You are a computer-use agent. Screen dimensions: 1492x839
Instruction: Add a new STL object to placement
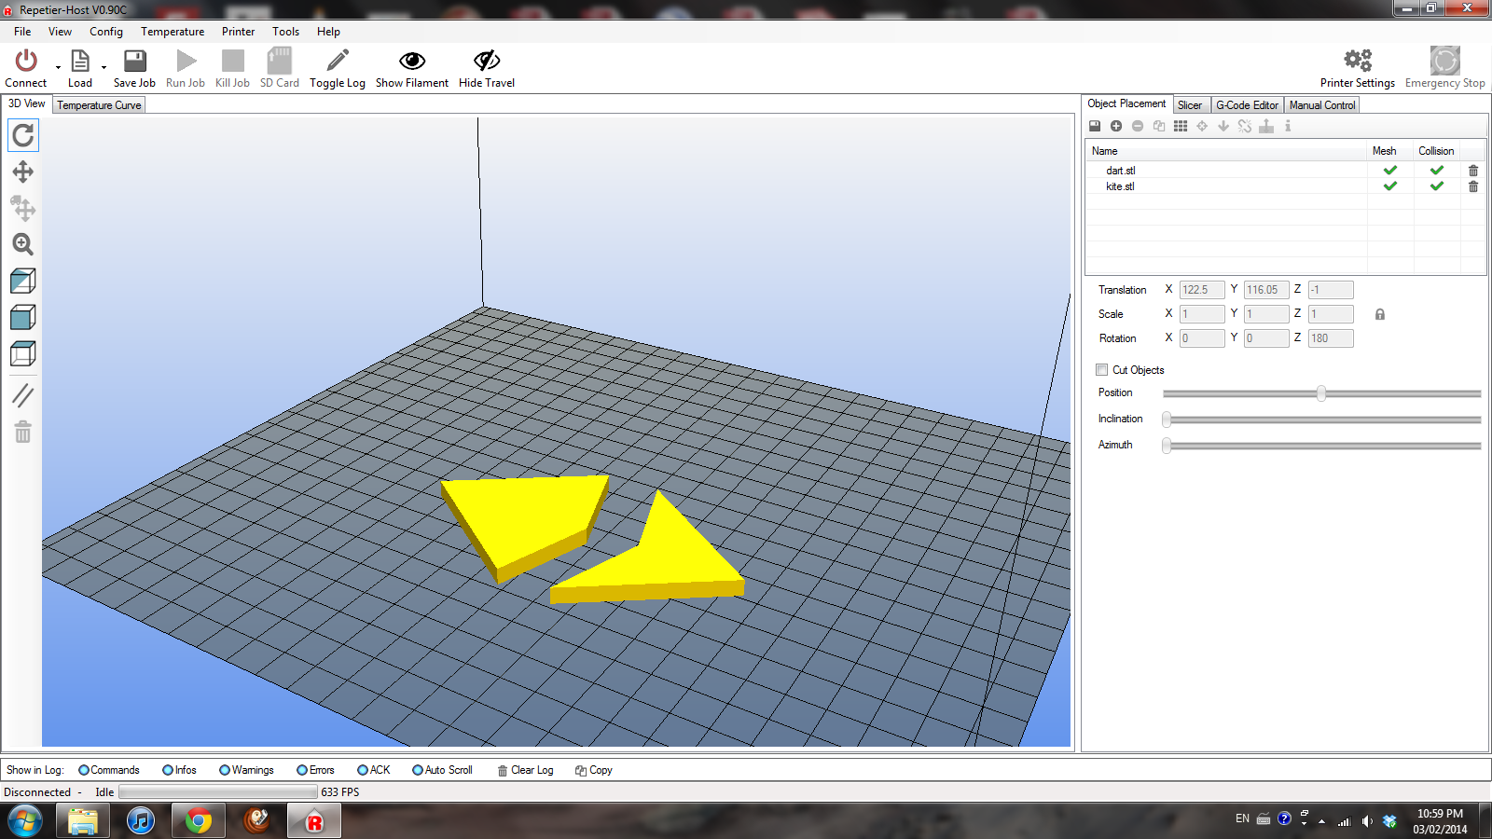click(1116, 126)
